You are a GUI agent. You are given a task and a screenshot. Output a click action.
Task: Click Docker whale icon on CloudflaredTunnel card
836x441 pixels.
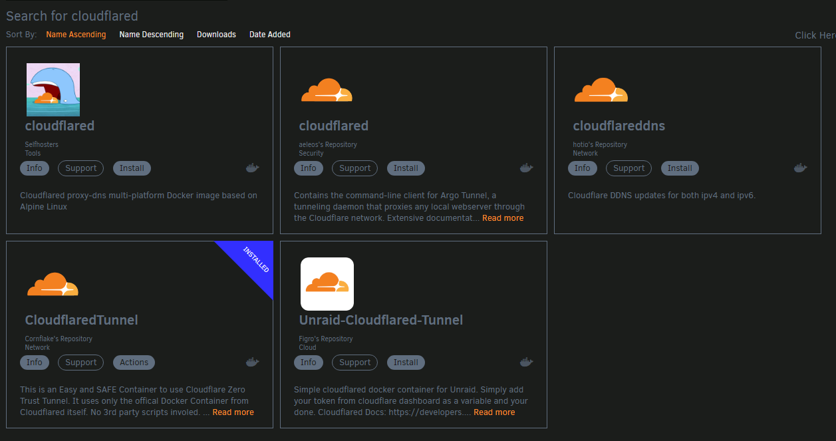coord(252,363)
